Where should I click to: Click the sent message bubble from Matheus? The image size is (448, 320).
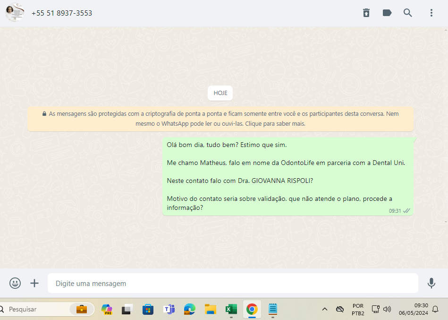coord(287,177)
